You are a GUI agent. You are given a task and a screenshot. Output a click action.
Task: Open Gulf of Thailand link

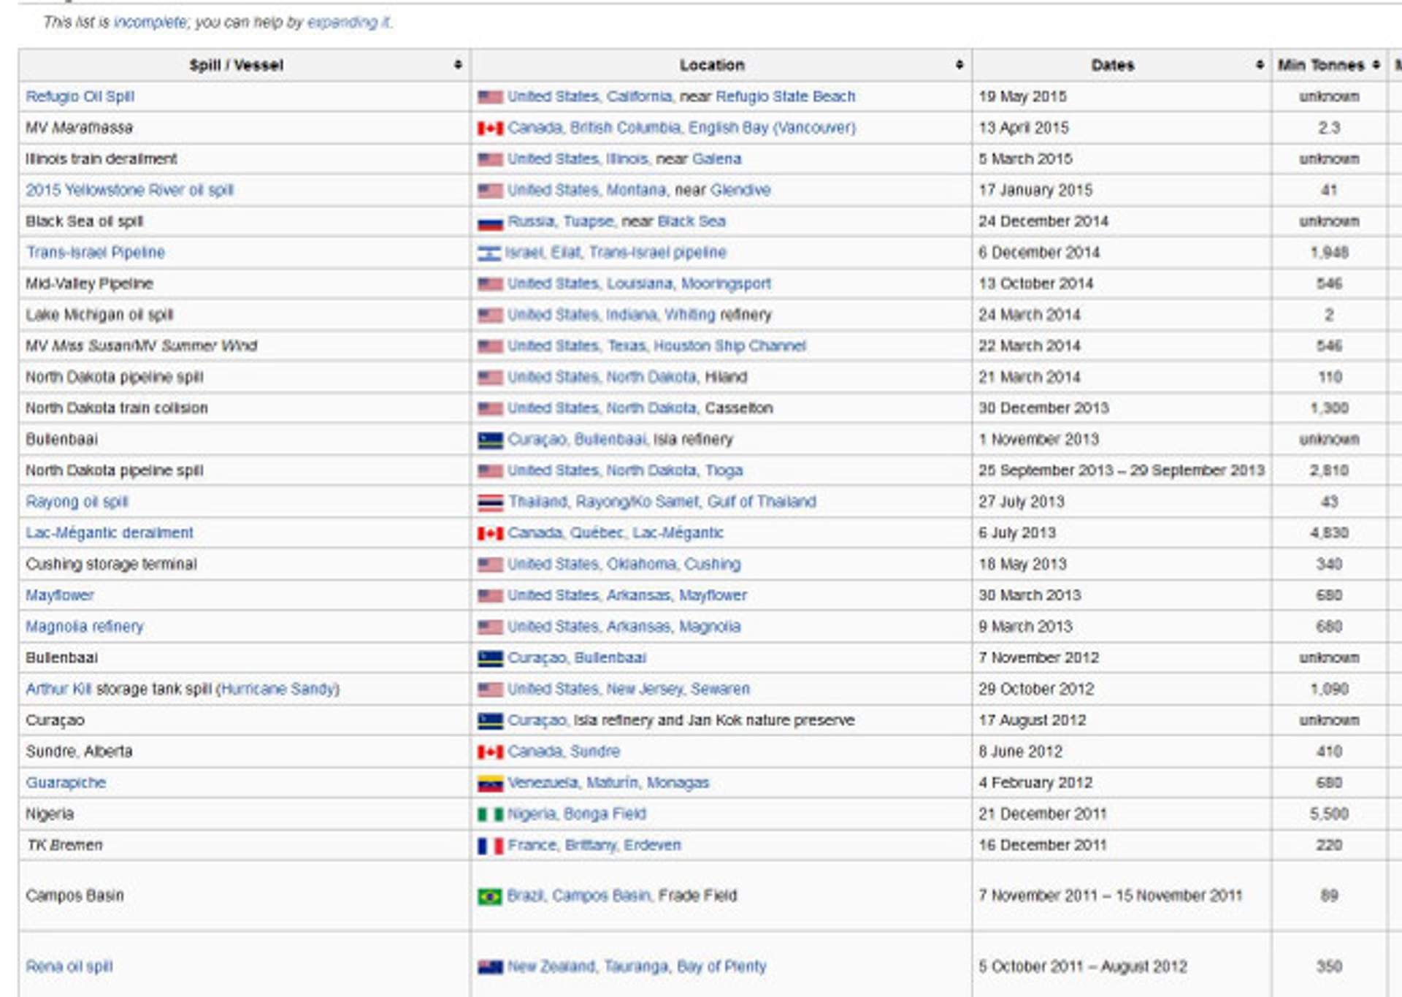point(762,502)
